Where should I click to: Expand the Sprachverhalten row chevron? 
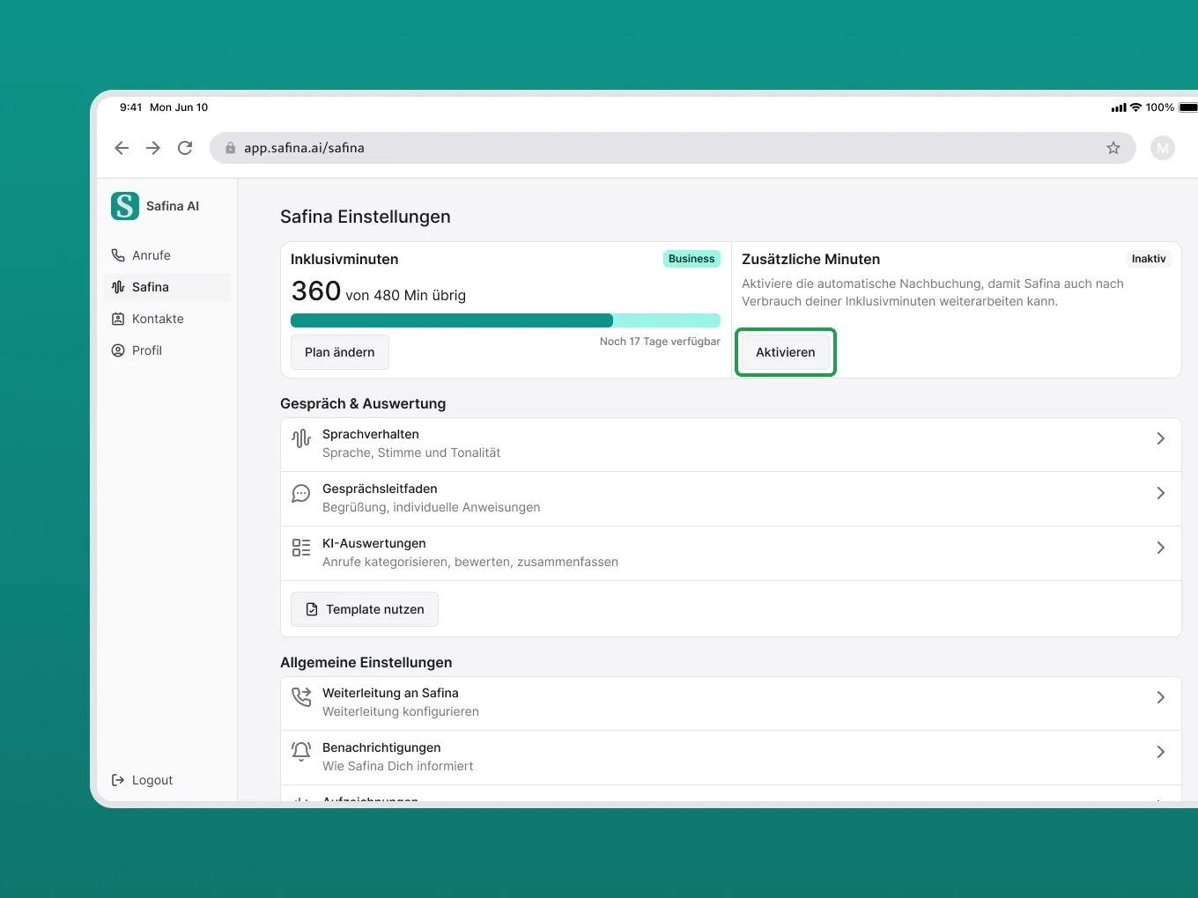click(1160, 438)
